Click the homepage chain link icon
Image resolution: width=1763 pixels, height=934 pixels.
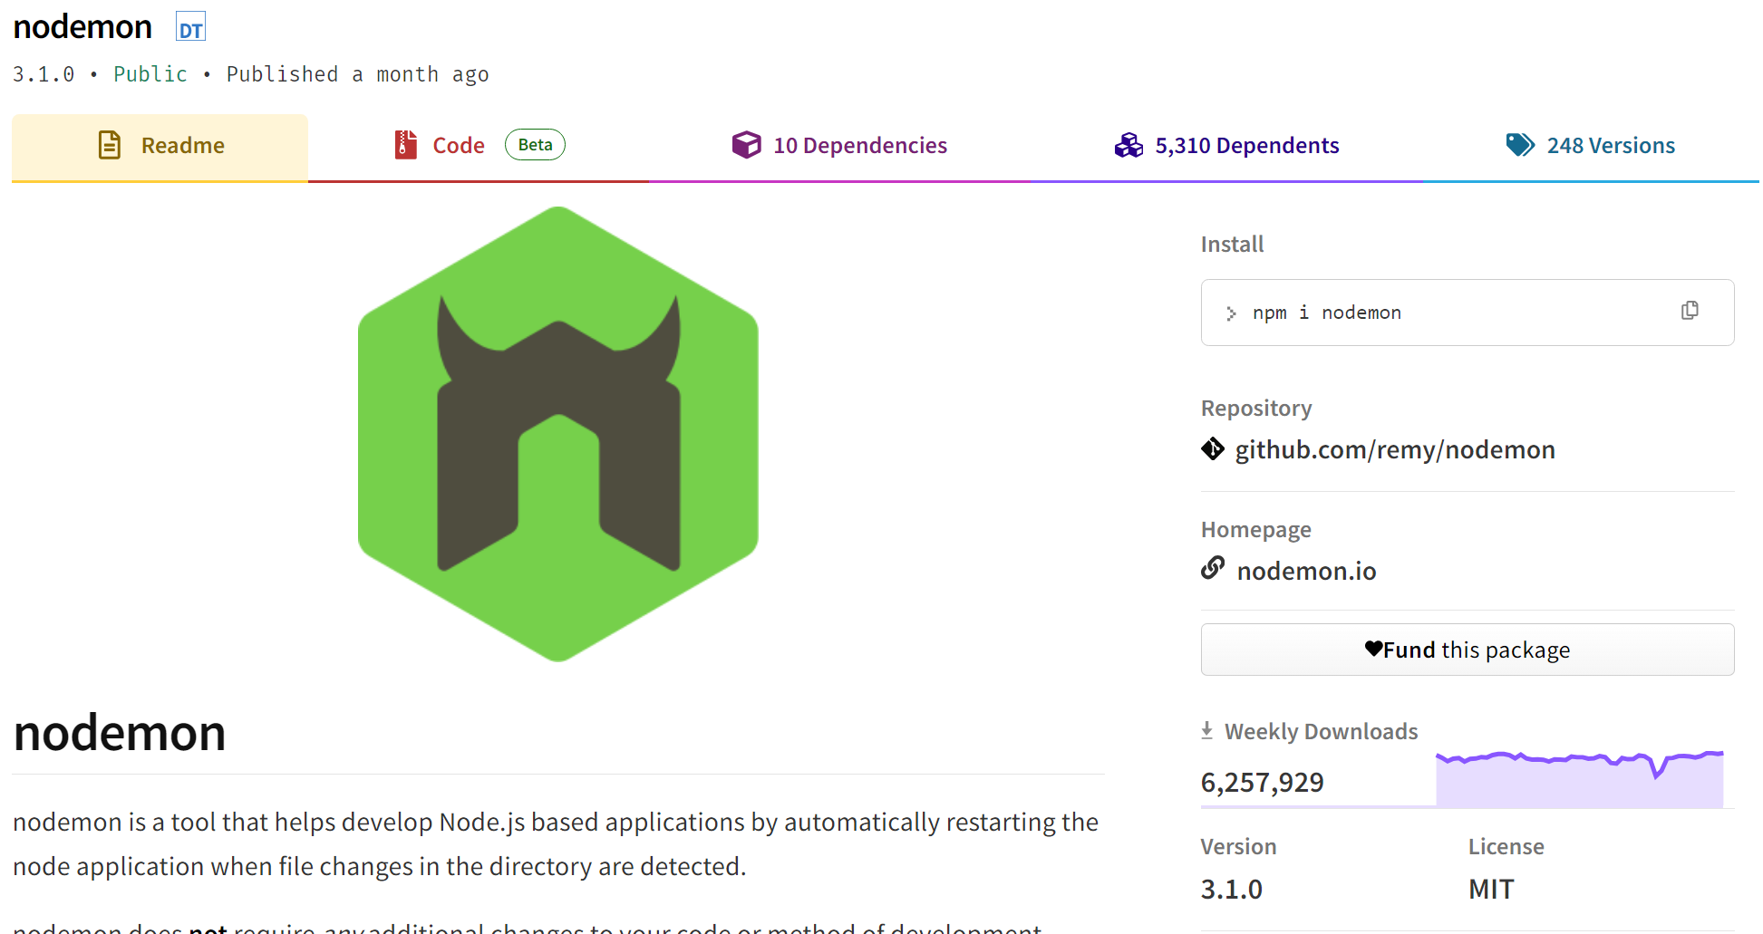click(x=1213, y=568)
